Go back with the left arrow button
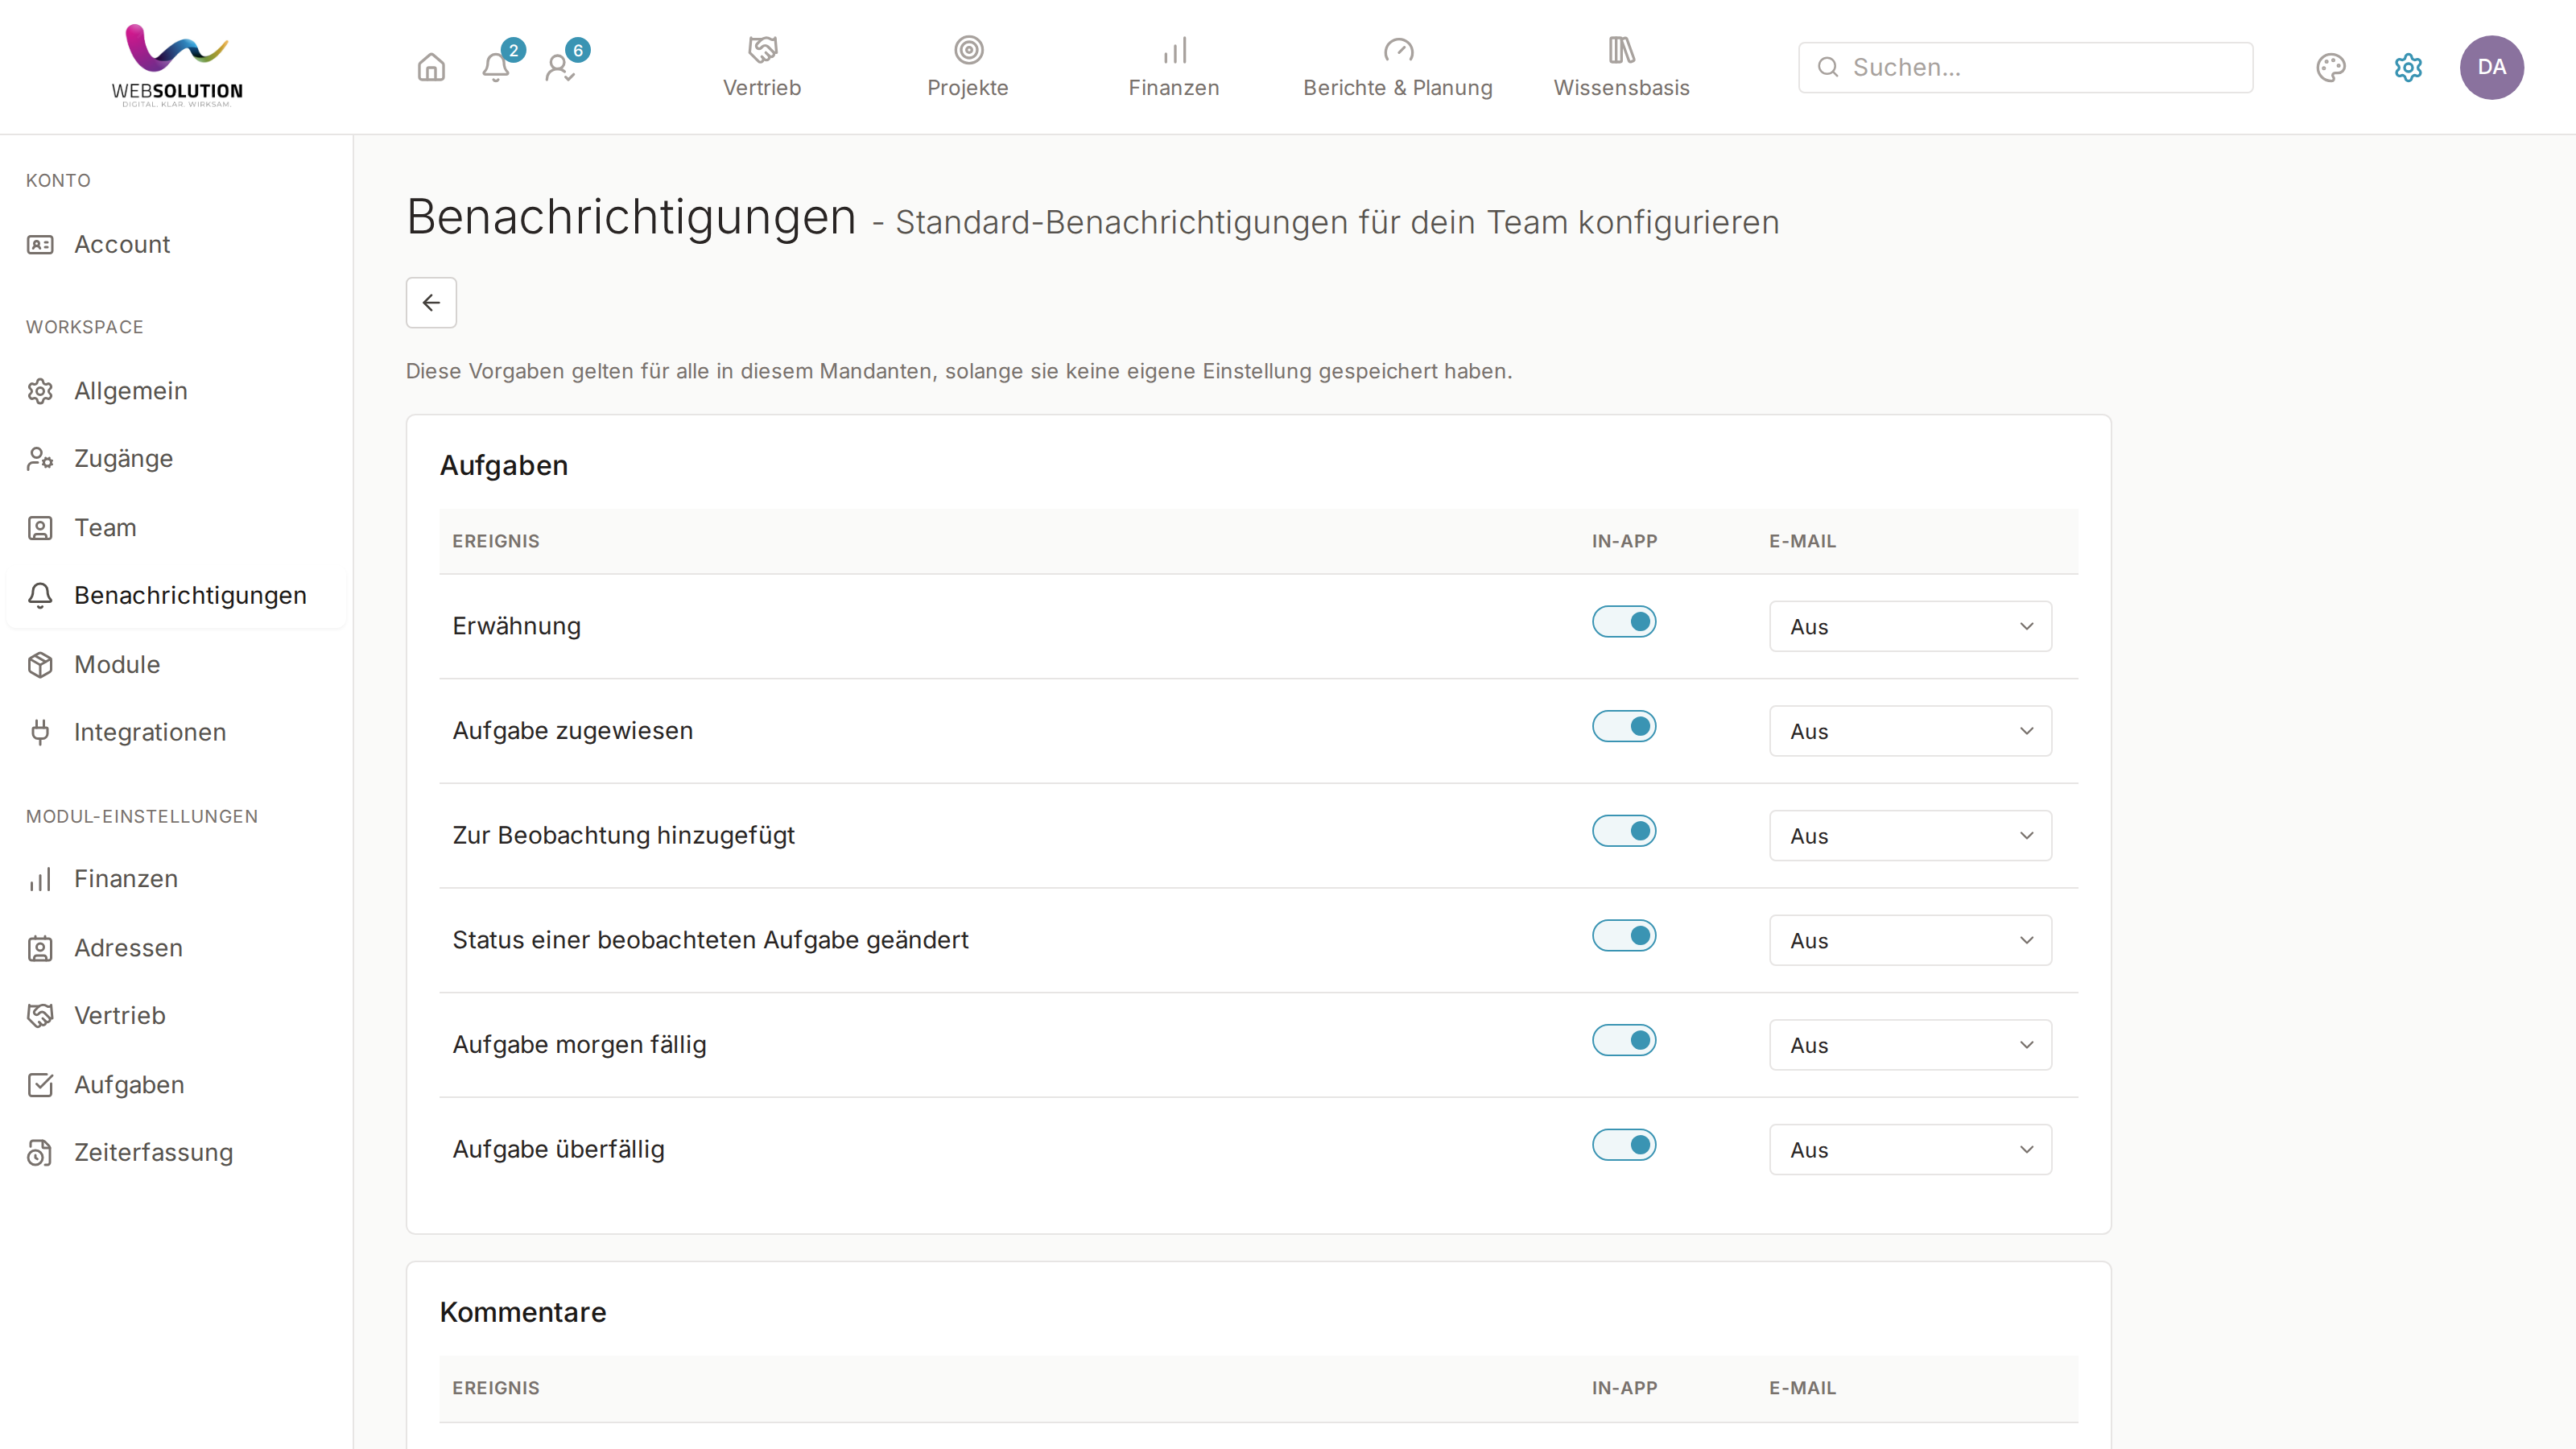This screenshot has height=1449, width=2576. (x=431, y=303)
